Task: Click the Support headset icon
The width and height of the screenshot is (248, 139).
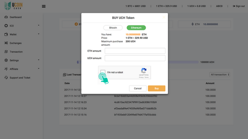Action: [x=6, y=77]
